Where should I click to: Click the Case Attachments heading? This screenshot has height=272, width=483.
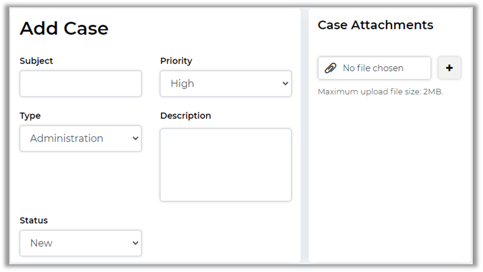point(375,25)
